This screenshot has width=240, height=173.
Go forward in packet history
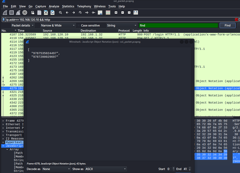(x=74, y=12)
